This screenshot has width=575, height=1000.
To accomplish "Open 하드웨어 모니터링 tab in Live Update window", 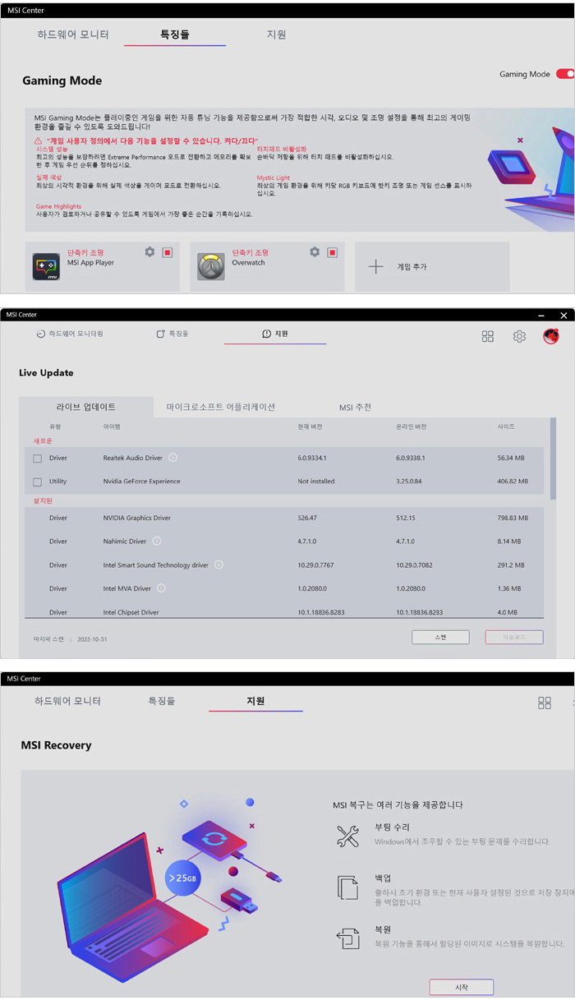I will pyautogui.click(x=70, y=334).
